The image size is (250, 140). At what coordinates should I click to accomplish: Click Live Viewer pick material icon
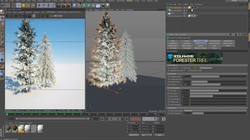coord(47,16)
